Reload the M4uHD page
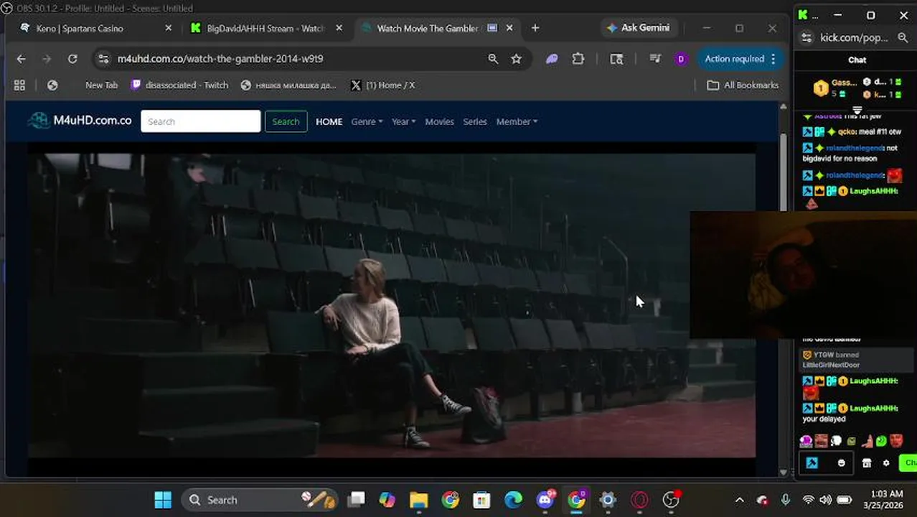The width and height of the screenshot is (917, 517). point(72,59)
